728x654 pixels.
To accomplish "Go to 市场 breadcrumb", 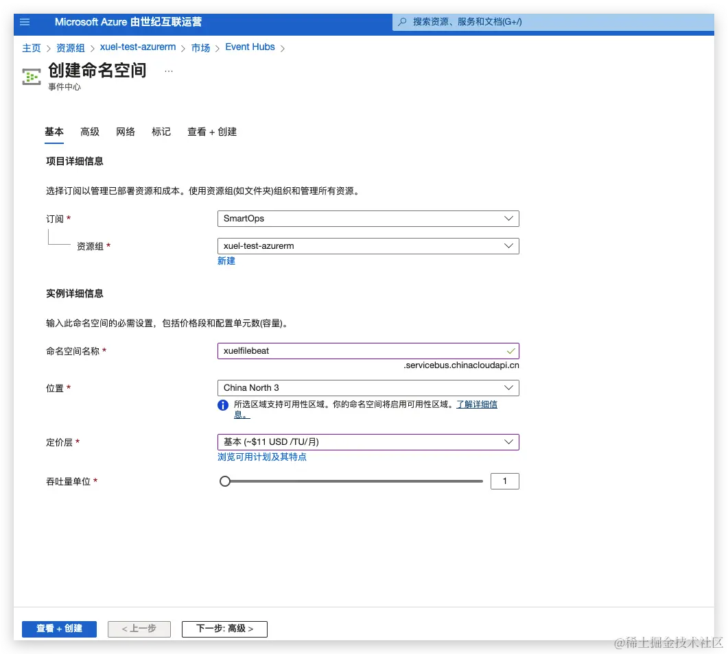I will coord(200,48).
